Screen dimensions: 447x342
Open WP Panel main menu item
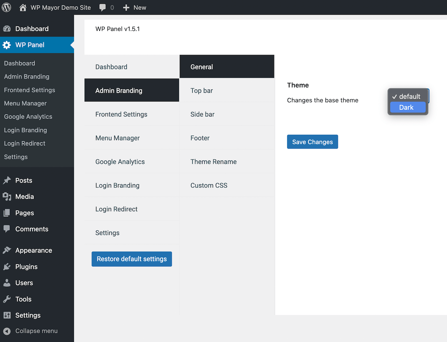click(x=37, y=45)
